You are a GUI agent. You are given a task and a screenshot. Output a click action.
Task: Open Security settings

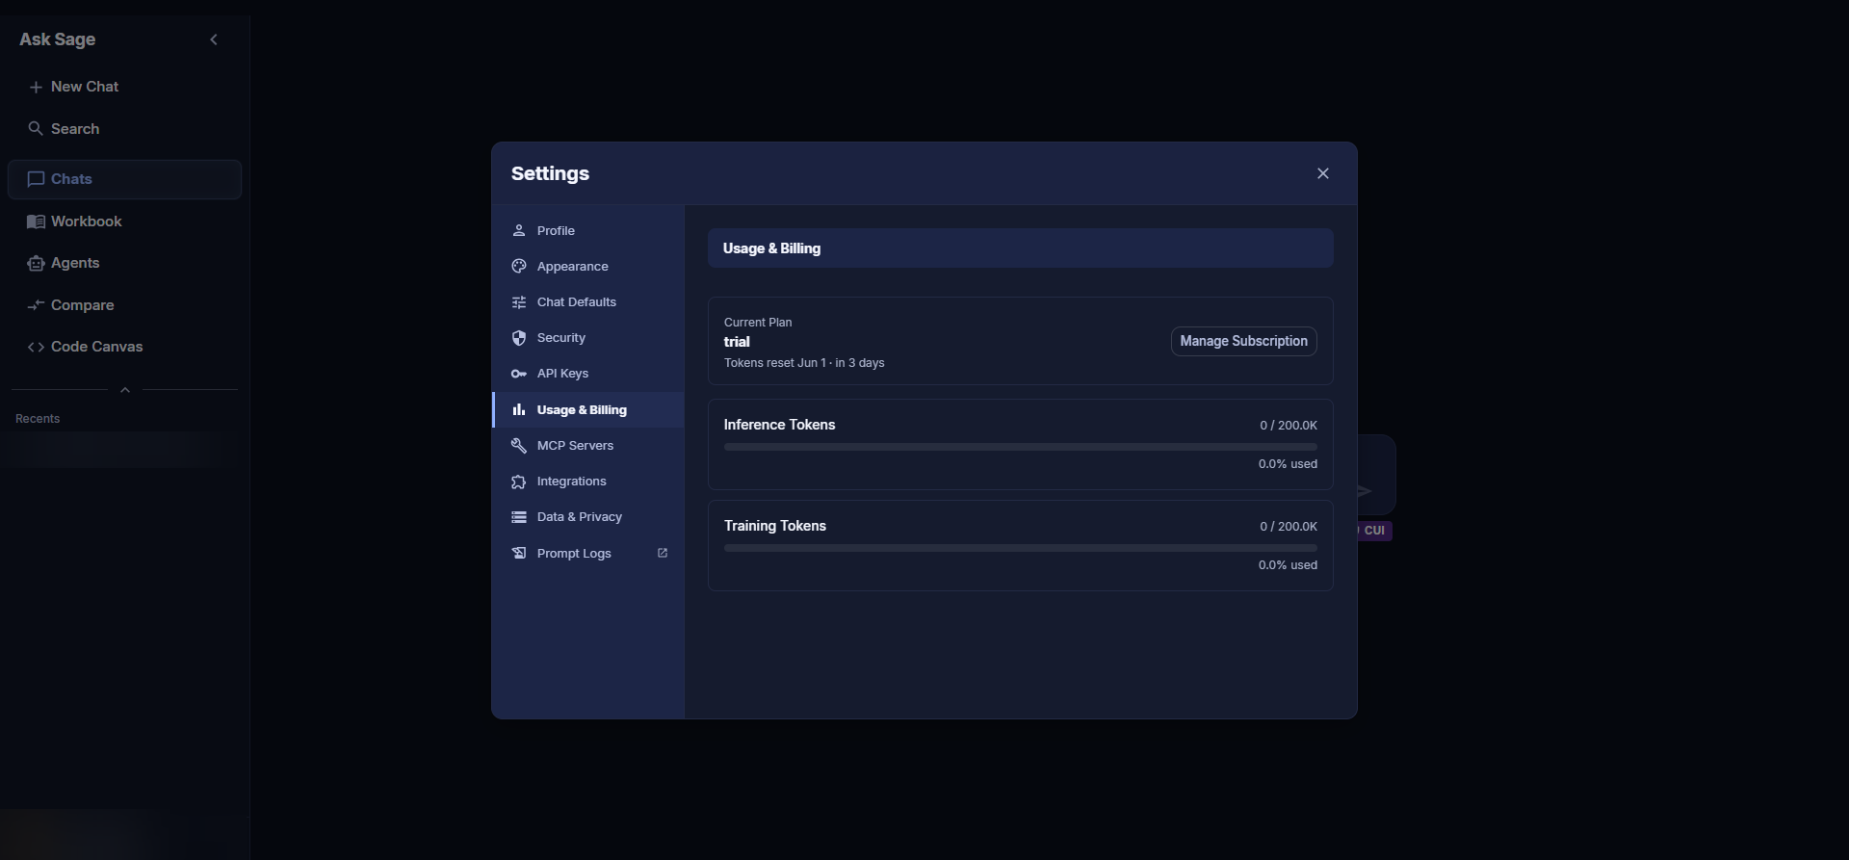click(587, 338)
